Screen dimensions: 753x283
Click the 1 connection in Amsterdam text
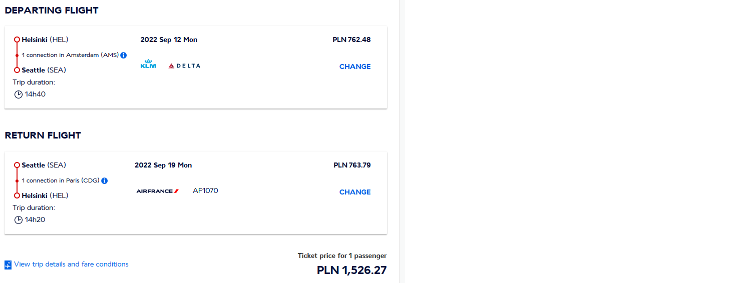70,55
